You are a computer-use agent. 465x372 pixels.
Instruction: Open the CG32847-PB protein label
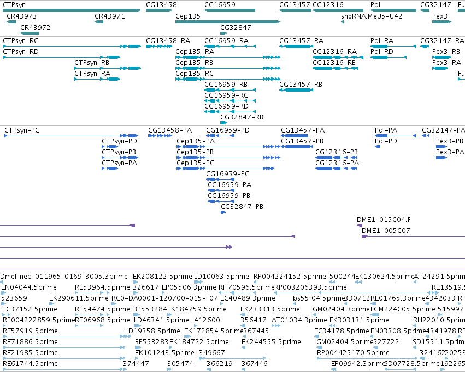click(x=242, y=207)
